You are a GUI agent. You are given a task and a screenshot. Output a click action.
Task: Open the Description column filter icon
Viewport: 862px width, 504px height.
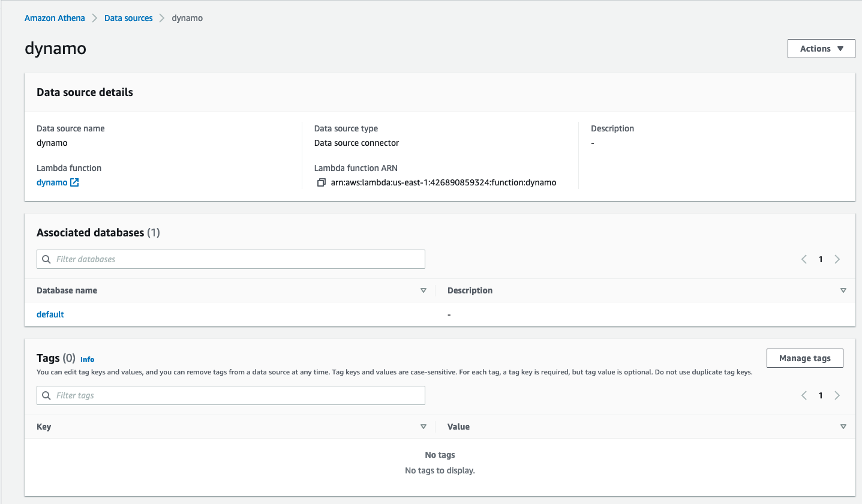(843, 290)
